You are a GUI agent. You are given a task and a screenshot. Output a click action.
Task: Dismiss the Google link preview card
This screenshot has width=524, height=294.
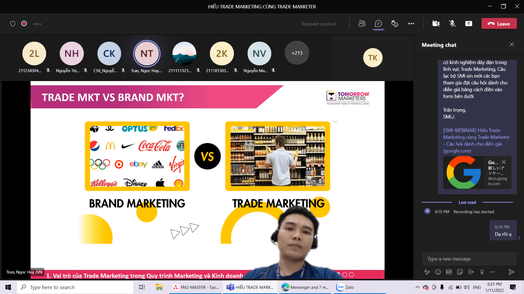[x=504, y=162]
